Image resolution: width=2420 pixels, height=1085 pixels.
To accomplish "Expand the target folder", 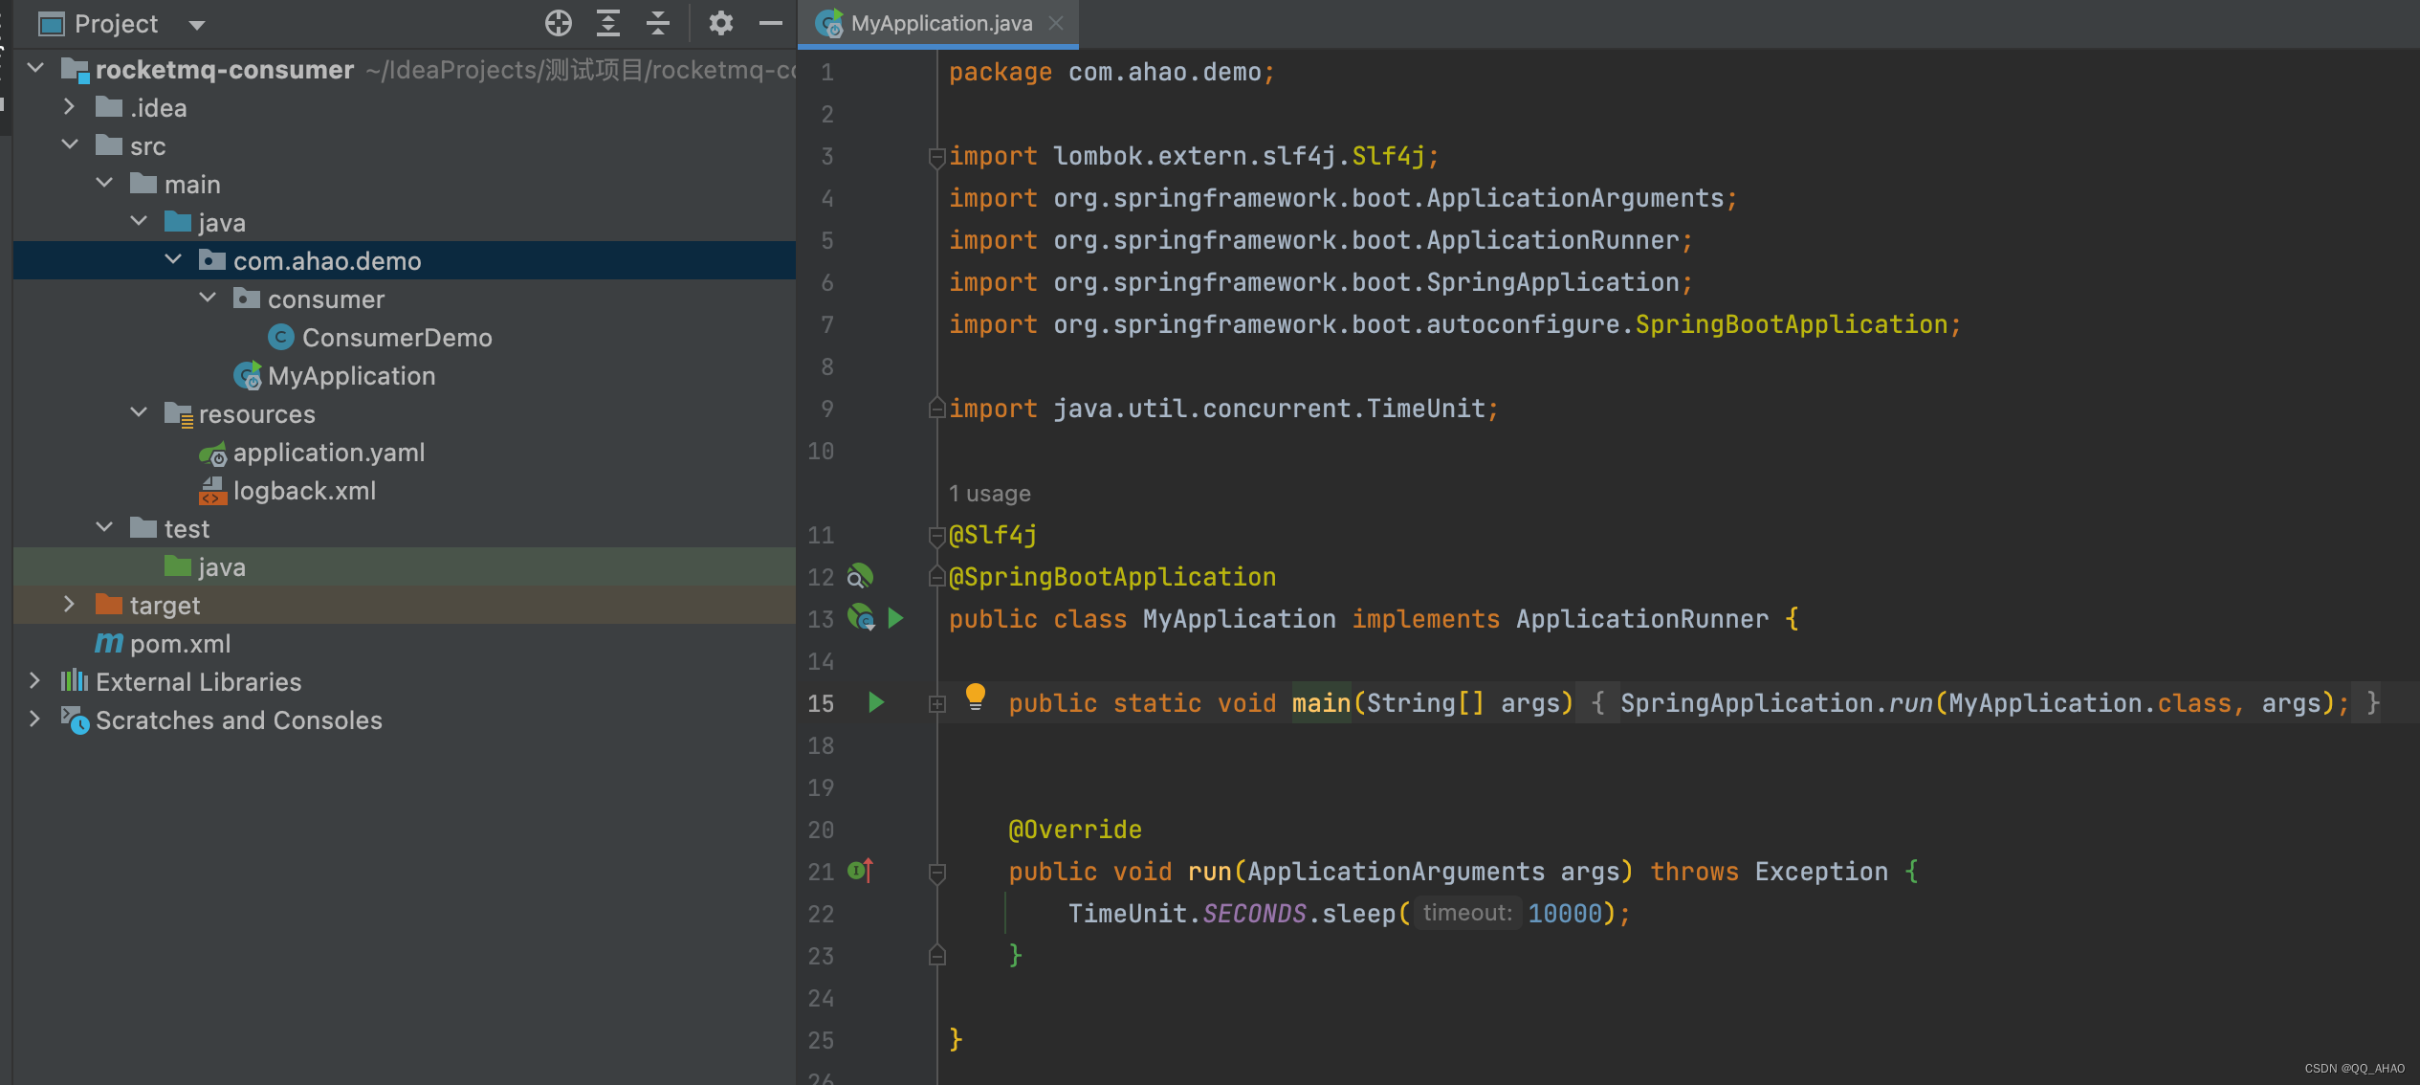I will click(69, 604).
